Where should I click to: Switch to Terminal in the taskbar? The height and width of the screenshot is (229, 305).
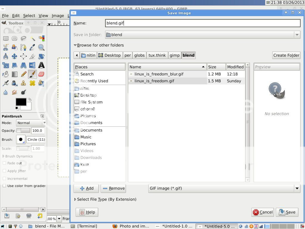(84, 226)
